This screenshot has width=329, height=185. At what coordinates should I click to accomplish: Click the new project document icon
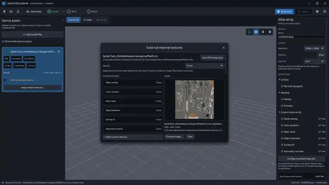pyautogui.click(x=4, y=12)
